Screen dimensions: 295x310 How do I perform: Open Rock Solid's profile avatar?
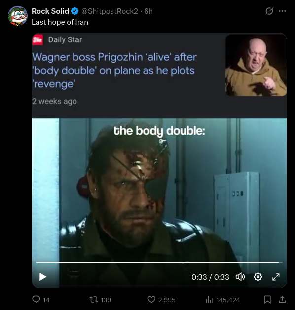18,16
